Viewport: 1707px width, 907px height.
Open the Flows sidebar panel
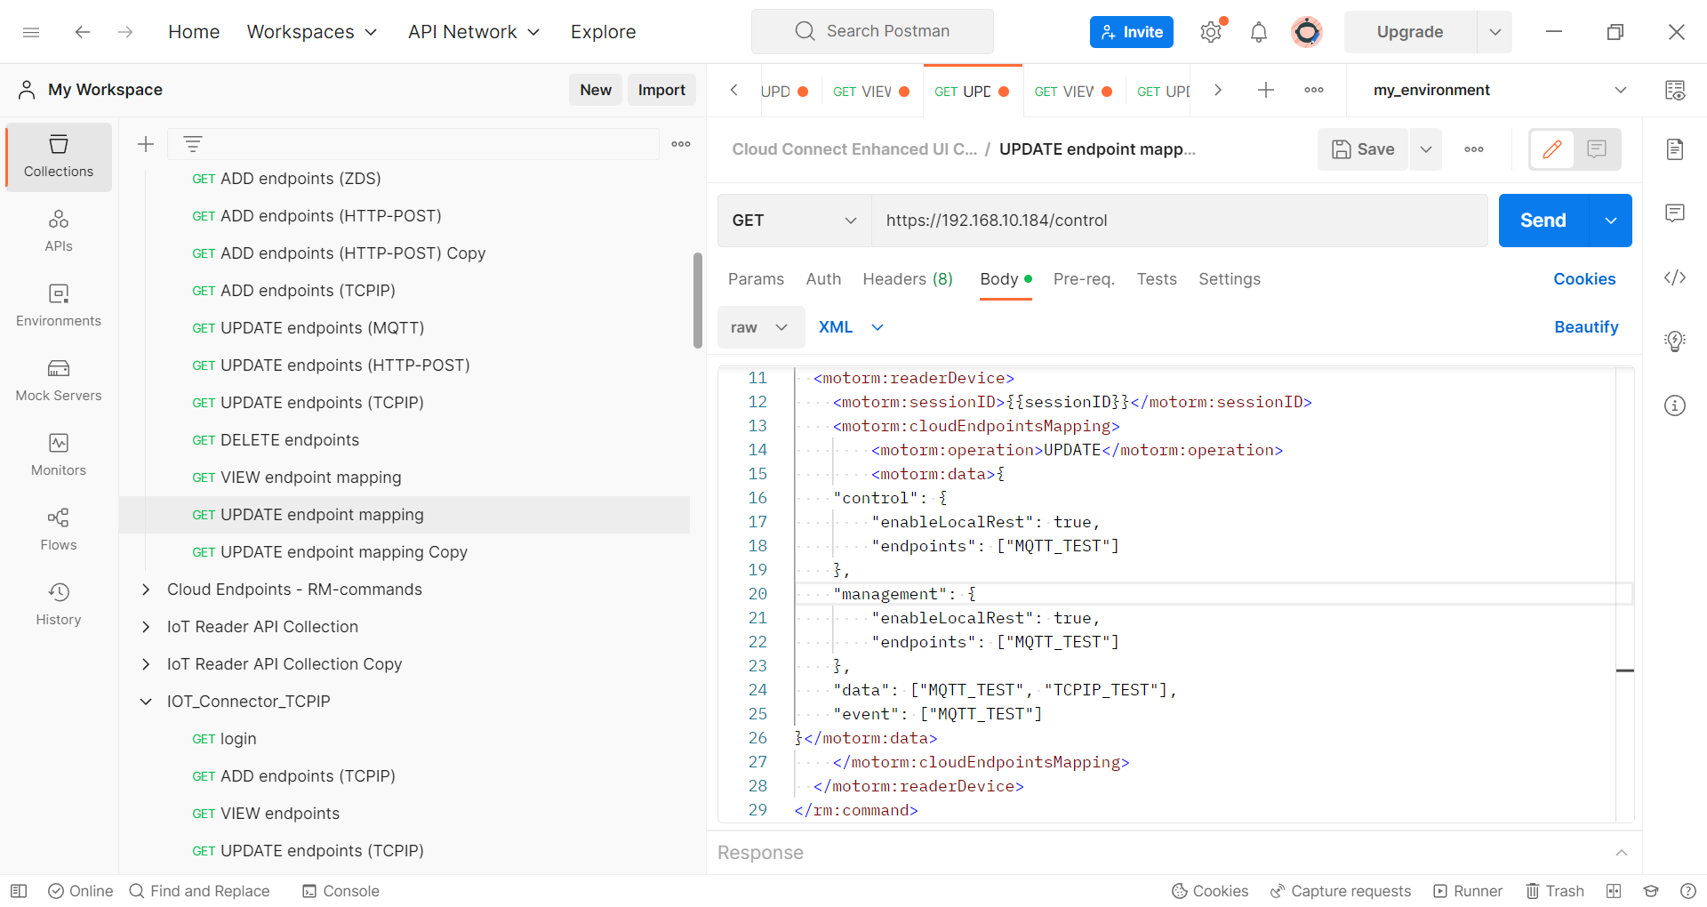(59, 529)
